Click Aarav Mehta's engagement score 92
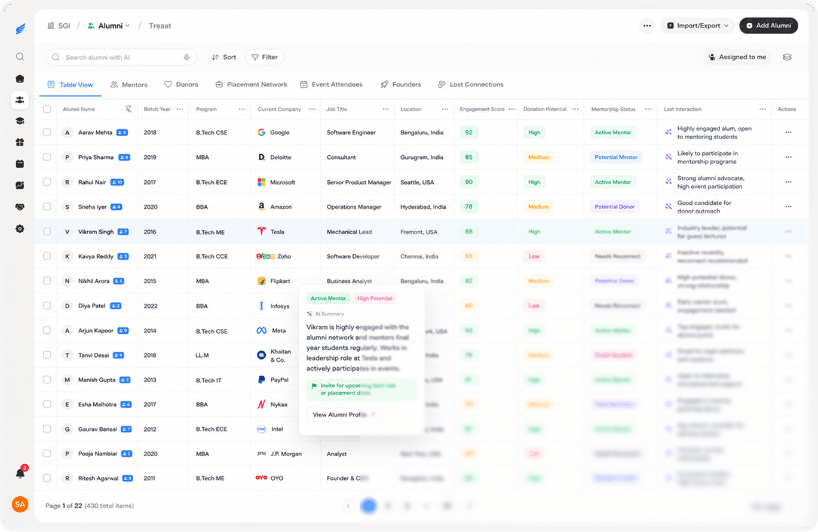Viewport: 818px width, 532px height. (469, 133)
